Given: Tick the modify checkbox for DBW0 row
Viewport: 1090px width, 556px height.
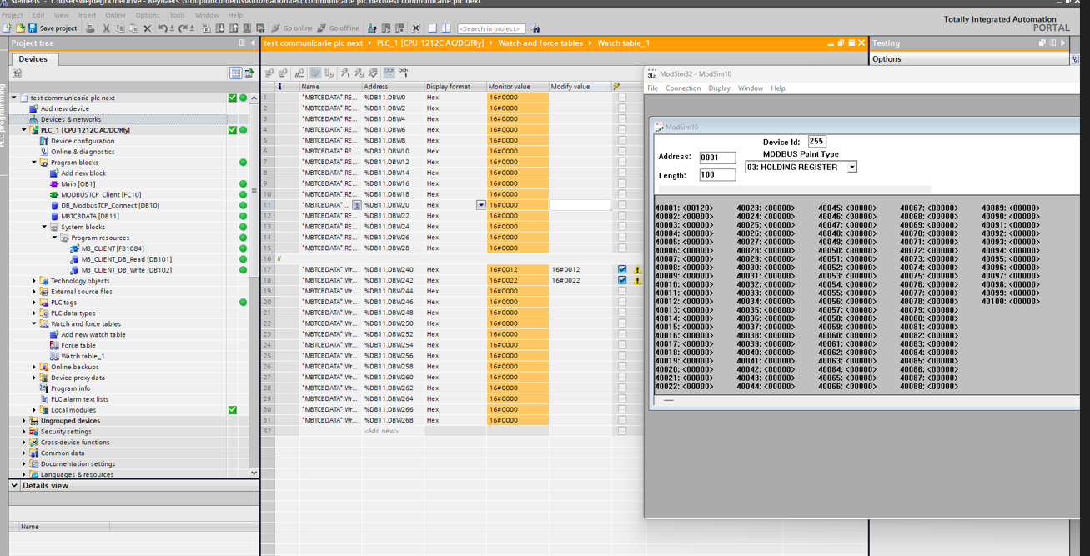Looking at the screenshot, I should click(622, 98).
